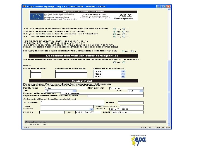
Task: Click the Family name field
Action: (x=66, y=88)
